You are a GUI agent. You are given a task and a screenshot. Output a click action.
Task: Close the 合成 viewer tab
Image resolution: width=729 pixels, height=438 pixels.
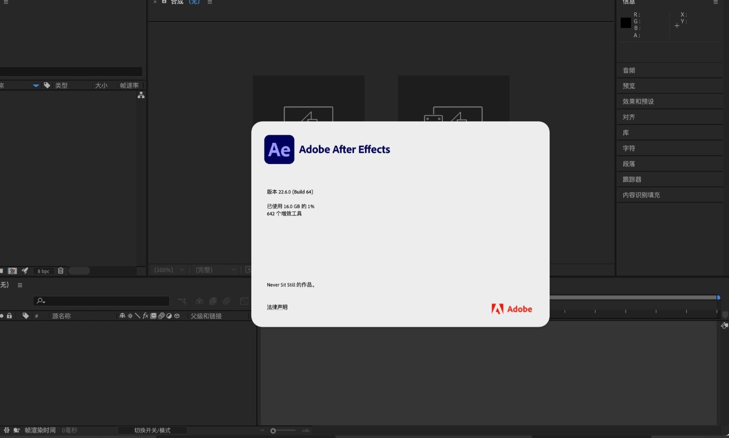point(155,2)
